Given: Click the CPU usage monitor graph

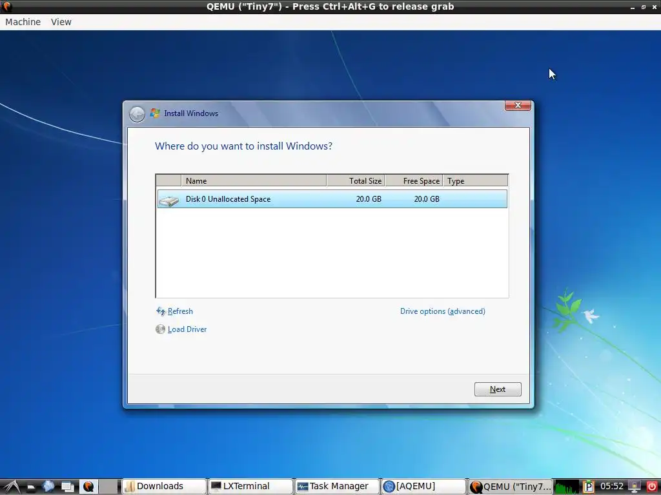Looking at the screenshot, I should click(x=567, y=487).
